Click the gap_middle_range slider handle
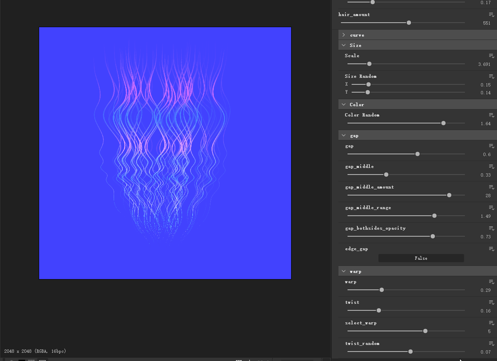Screen dimensions: 497x361 (434, 216)
